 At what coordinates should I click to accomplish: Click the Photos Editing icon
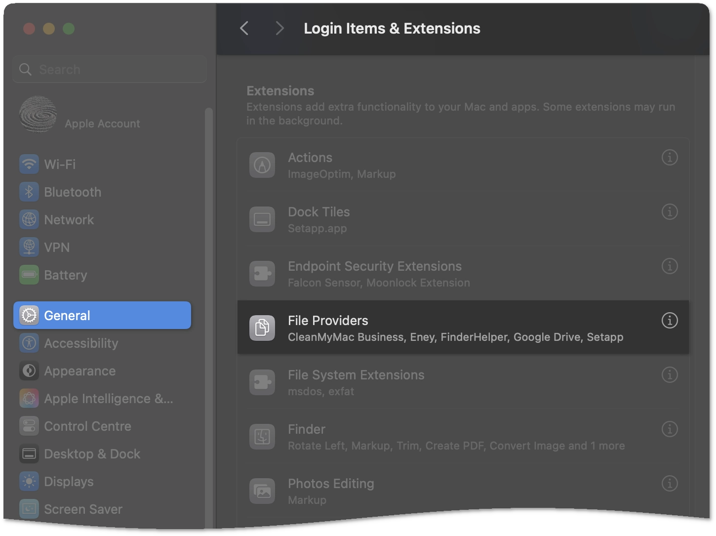[x=262, y=491]
